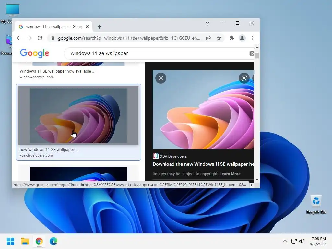Click the 'Learn More' copyright link
The image size is (332, 249).
[230, 174]
